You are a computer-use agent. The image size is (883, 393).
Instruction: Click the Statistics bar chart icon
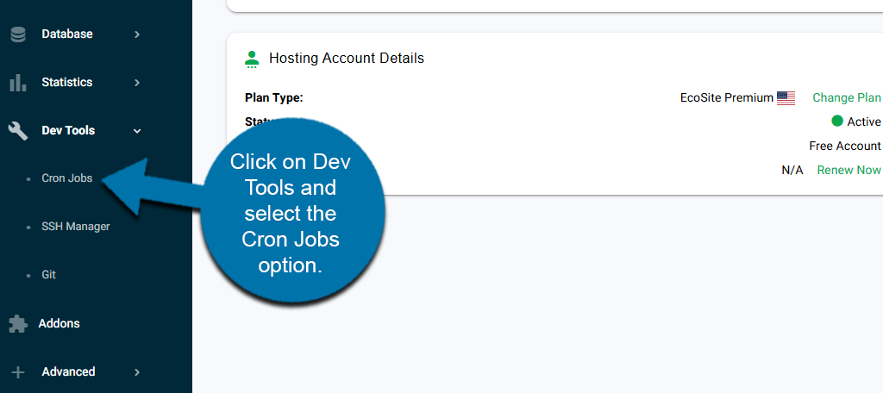pyautogui.click(x=17, y=83)
